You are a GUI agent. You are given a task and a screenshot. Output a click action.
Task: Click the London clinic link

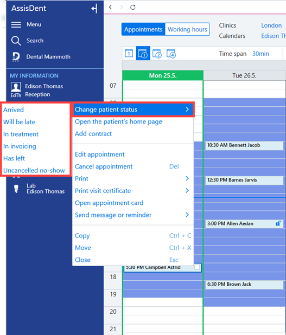[x=271, y=25]
